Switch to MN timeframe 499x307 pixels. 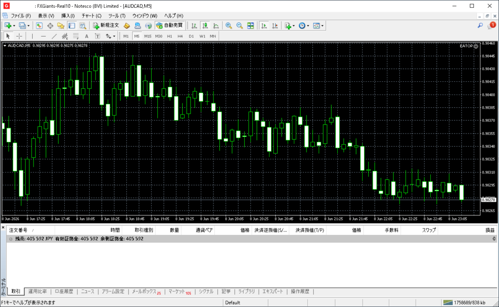click(213, 36)
